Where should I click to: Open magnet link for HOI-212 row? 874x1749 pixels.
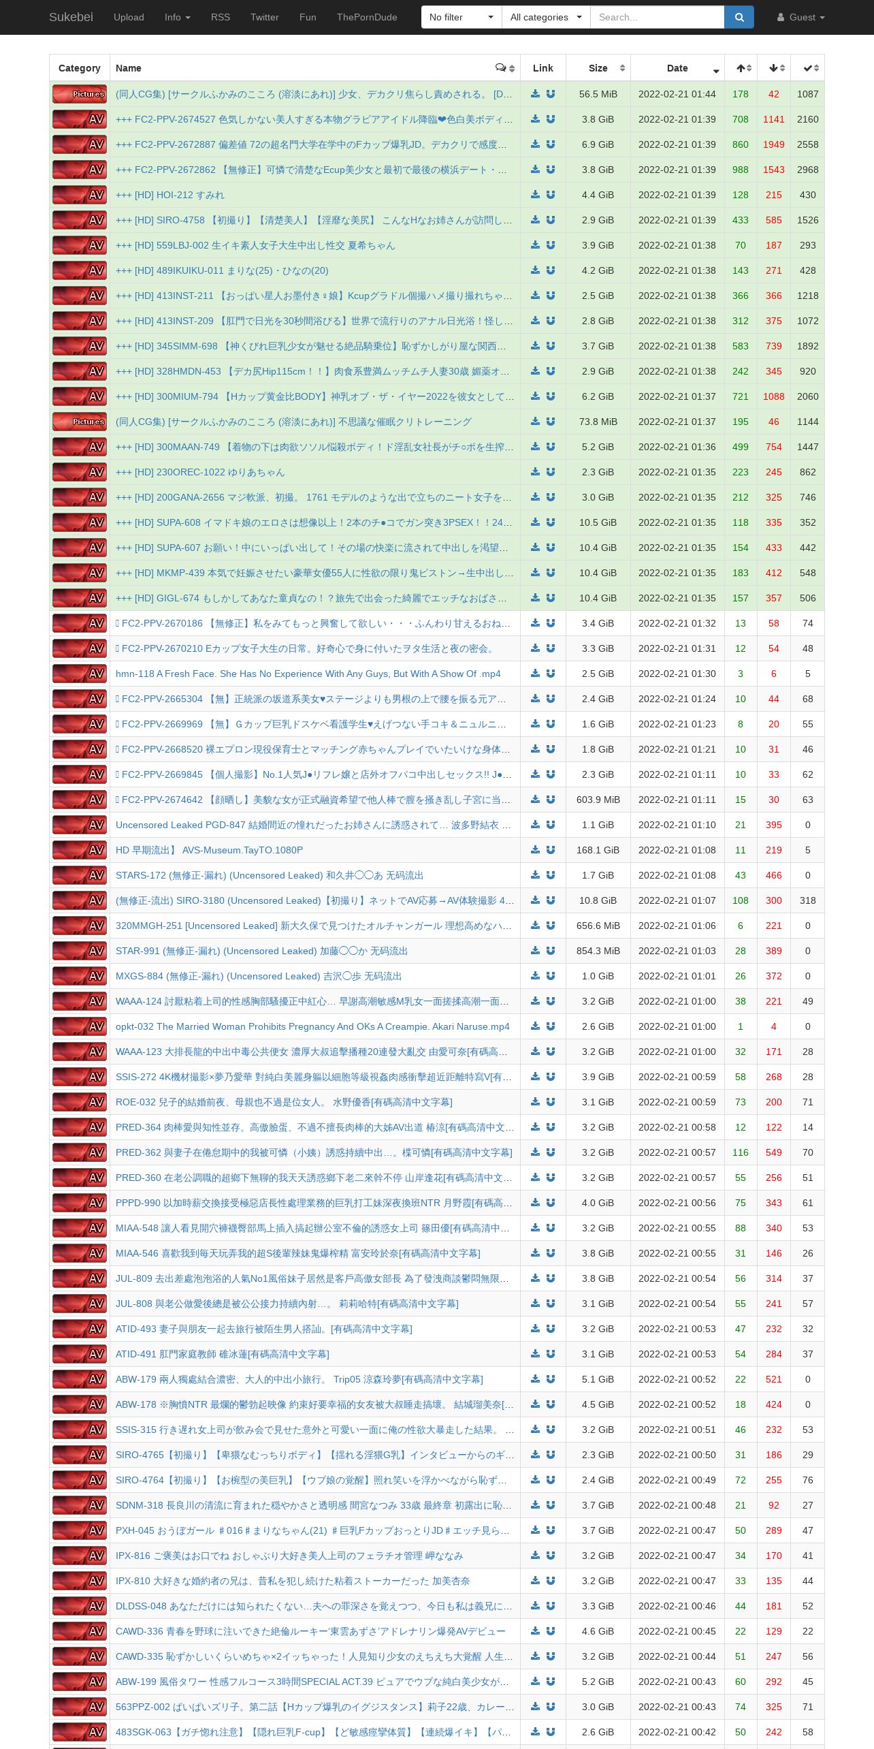pyautogui.click(x=551, y=195)
